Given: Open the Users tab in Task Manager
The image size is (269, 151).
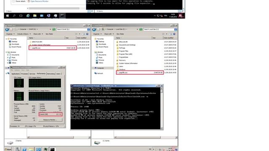Looking at the screenshot, I should [x=58, y=74].
